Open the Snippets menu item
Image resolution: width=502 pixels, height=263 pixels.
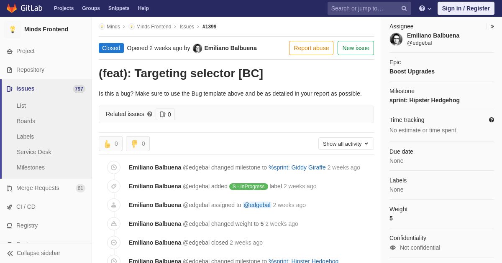[x=119, y=8]
